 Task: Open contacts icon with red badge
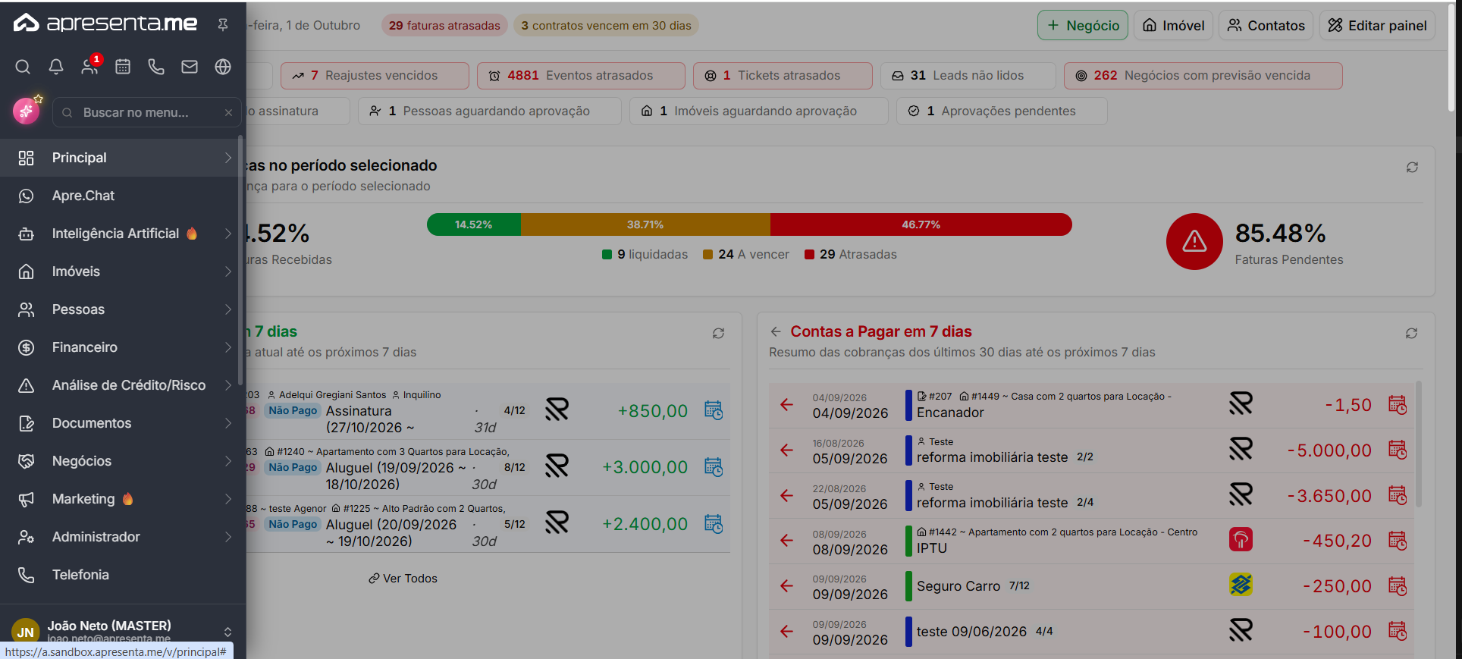pos(90,65)
